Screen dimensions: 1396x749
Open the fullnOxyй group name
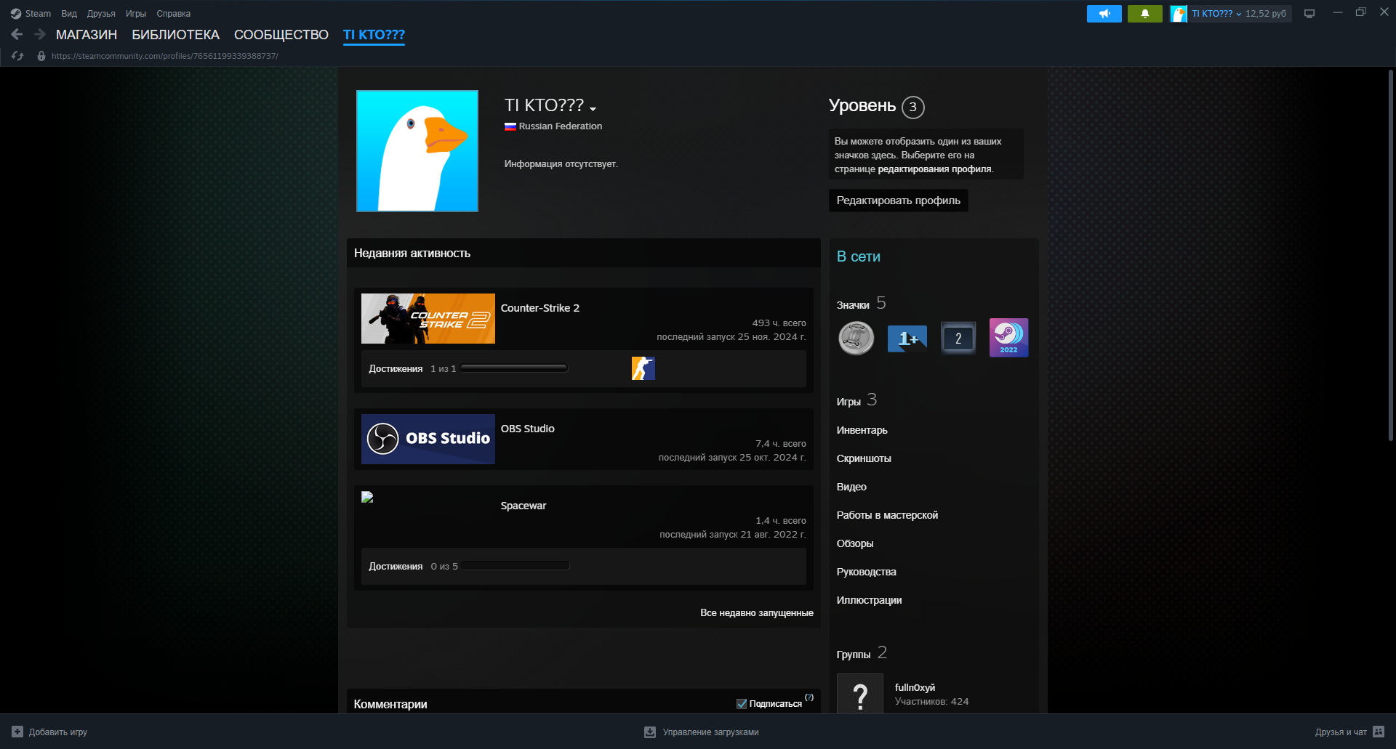(x=915, y=687)
